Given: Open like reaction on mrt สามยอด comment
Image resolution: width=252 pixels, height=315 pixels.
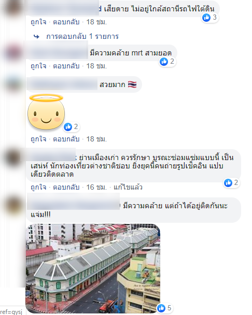Looking at the screenshot, I should pos(167,62).
